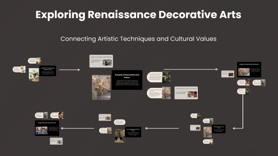Open the Gender and the Decorative Arts card
278x156 pixels.
click(47, 128)
